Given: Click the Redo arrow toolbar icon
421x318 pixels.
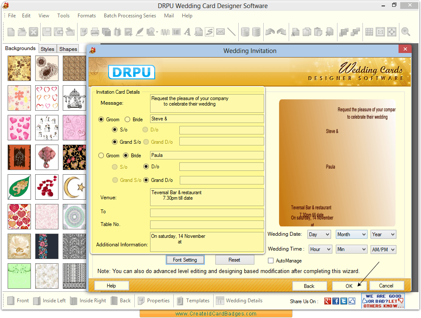Looking at the screenshot, I should point(281,32).
